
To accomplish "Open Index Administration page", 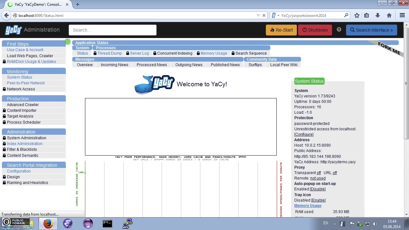I will point(25,144).
